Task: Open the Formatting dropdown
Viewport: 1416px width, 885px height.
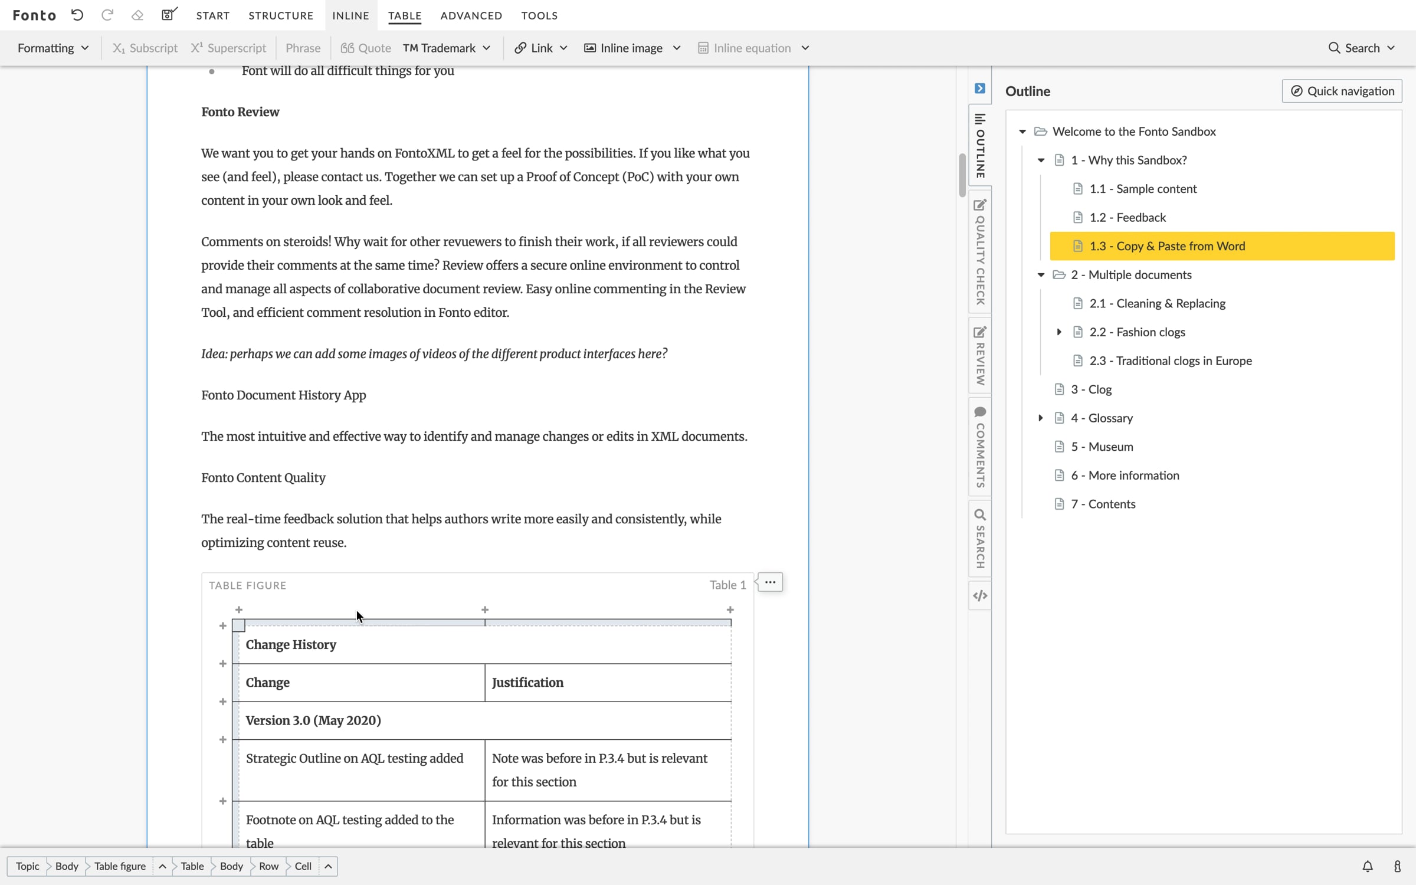Action: 53,48
